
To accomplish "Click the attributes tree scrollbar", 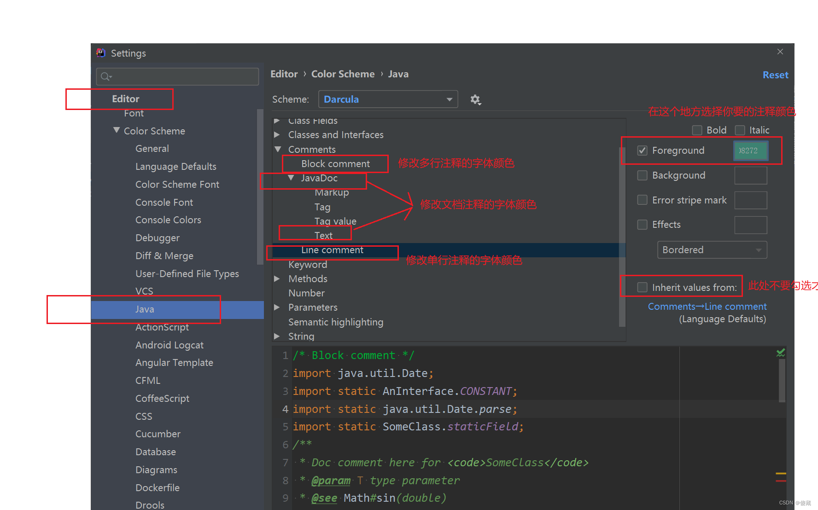I will [622, 237].
